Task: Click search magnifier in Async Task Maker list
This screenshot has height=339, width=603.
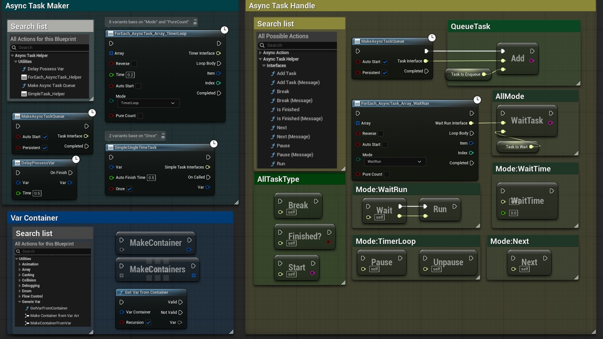Action: click(15, 48)
